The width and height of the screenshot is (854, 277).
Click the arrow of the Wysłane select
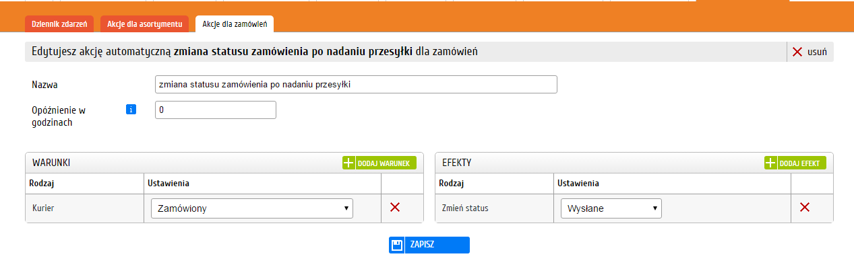(655, 208)
